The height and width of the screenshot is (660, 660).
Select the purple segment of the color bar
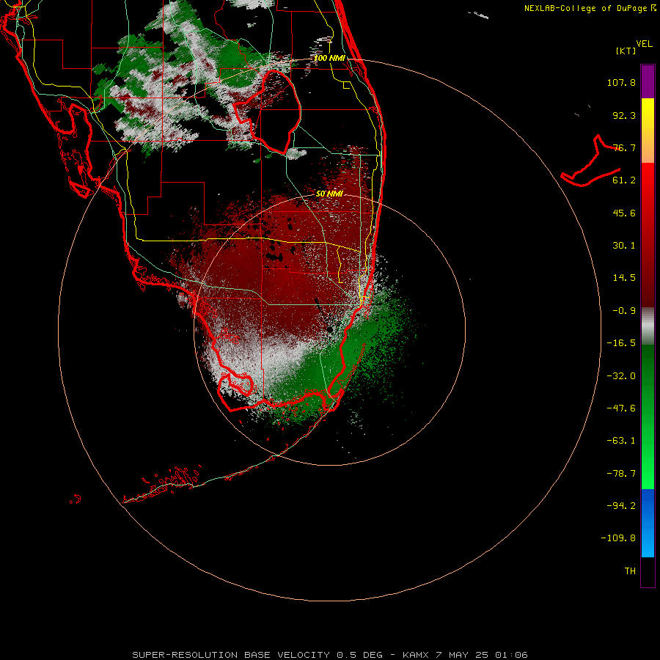[648, 81]
